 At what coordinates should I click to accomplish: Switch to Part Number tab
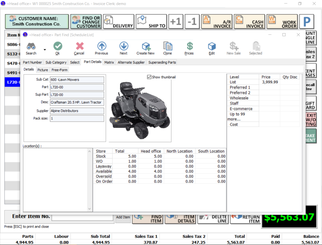coord(32,62)
